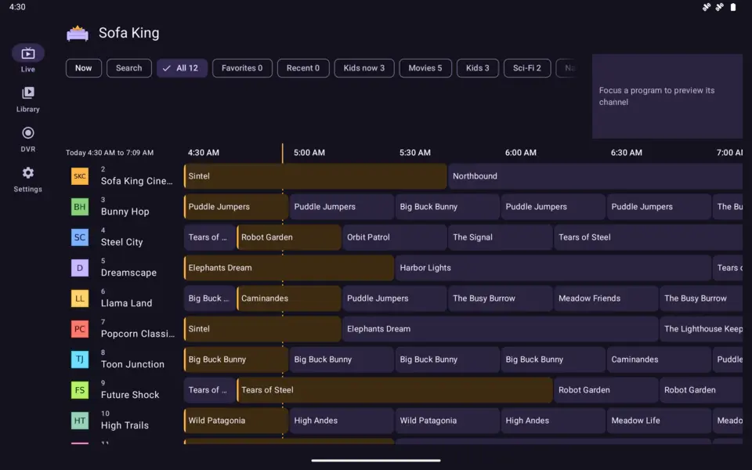
Task: Filter channels with the Kids 3 chip
Action: click(x=478, y=68)
